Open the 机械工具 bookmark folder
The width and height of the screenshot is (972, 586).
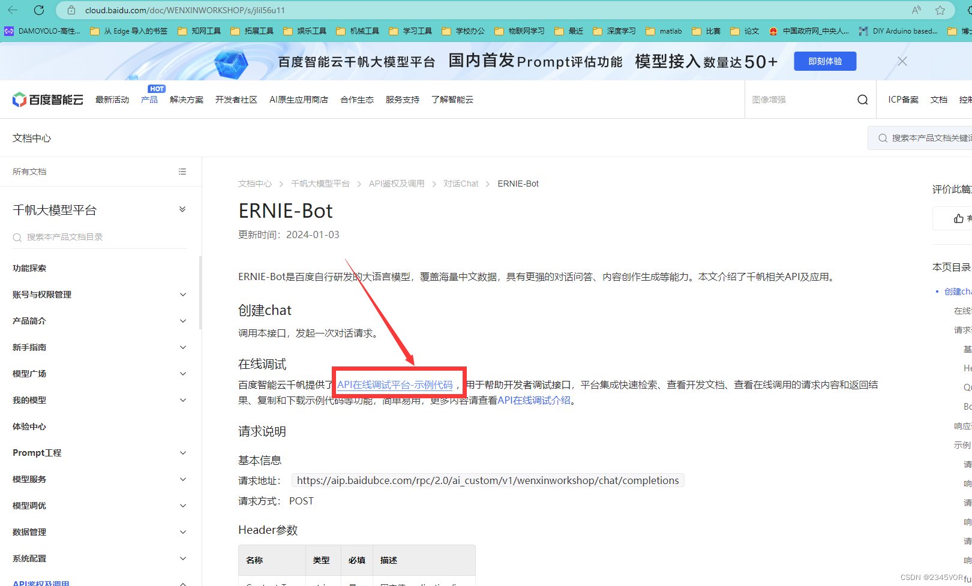coord(358,31)
